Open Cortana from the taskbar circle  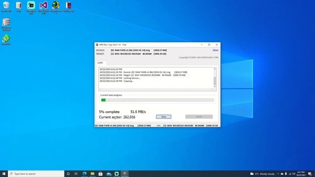[x=68, y=174]
